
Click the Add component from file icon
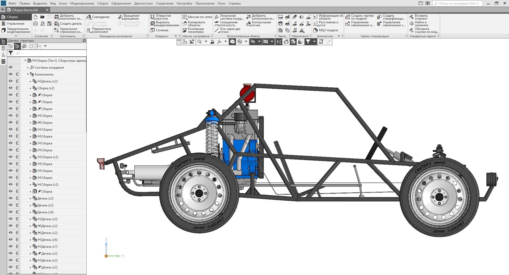point(56,17)
